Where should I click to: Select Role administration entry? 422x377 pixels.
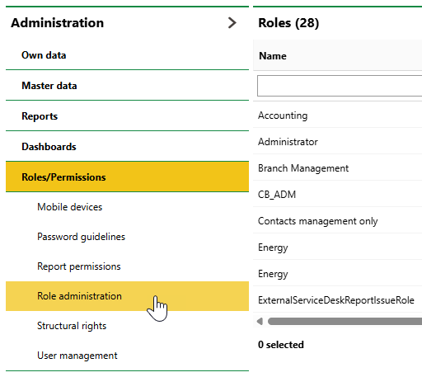click(x=127, y=296)
